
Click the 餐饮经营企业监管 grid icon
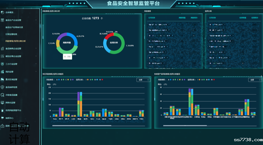(x=3, y=56)
